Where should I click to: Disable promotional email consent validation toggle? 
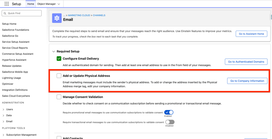coord(169,112)
